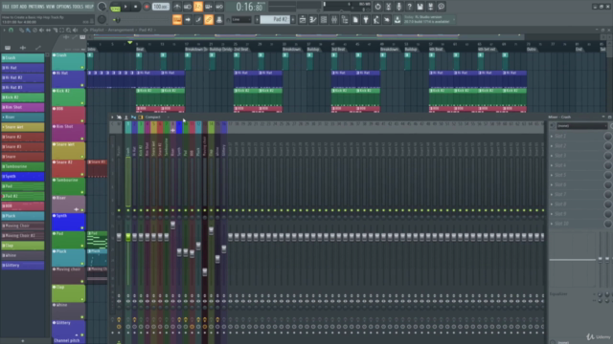Click the Outro timeline marker
The image size is (613, 344).
pos(532,50)
